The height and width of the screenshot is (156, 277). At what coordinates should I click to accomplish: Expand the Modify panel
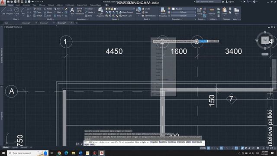pyautogui.click(x=50, y=19)
